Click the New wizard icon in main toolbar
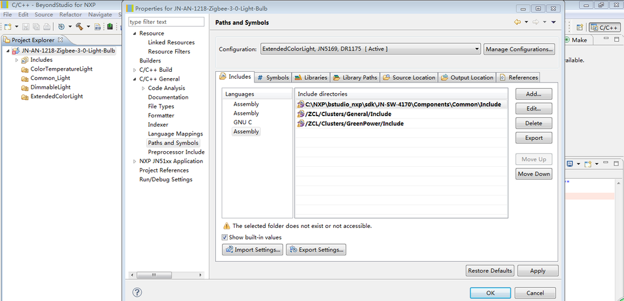Screen dimensions: 624x301 [x=8, y=27]
